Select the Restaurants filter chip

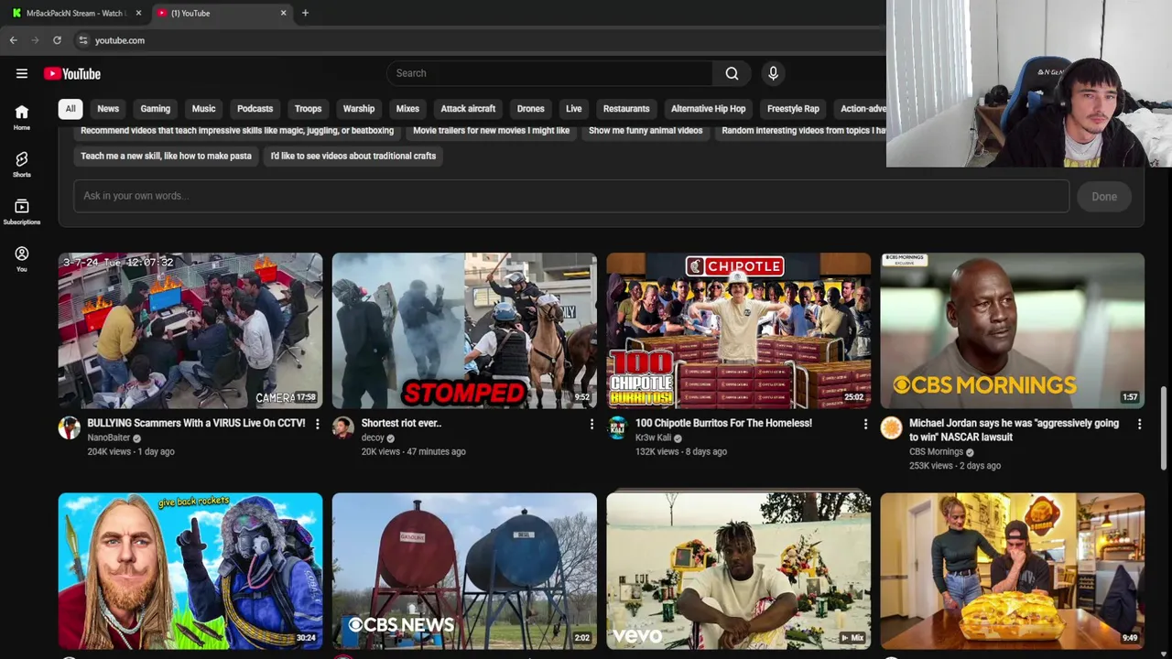(626, 109)
